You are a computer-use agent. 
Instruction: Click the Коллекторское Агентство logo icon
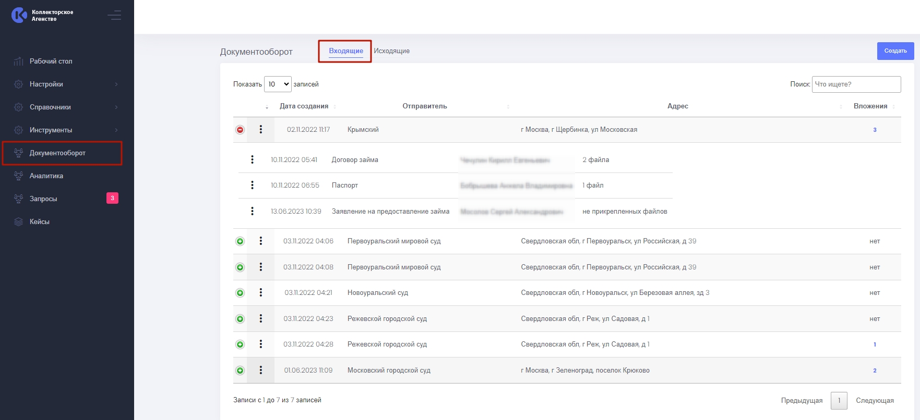19,15
